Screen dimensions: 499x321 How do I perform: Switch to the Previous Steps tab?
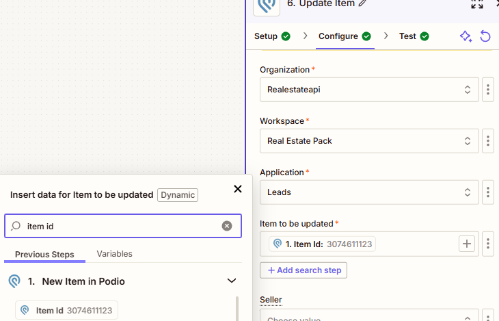(44, 255)
